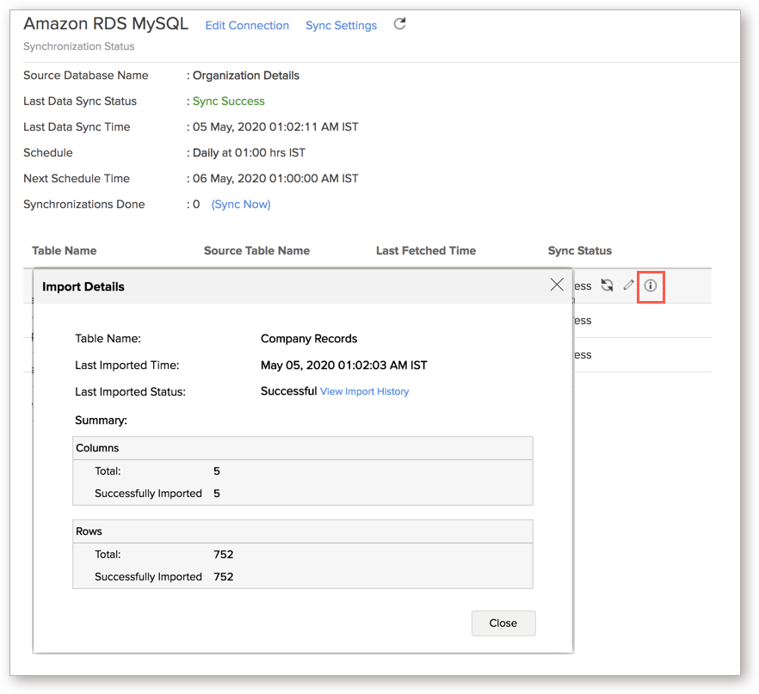
Task: Open the View Import History link
Action: tap(365, 391)
